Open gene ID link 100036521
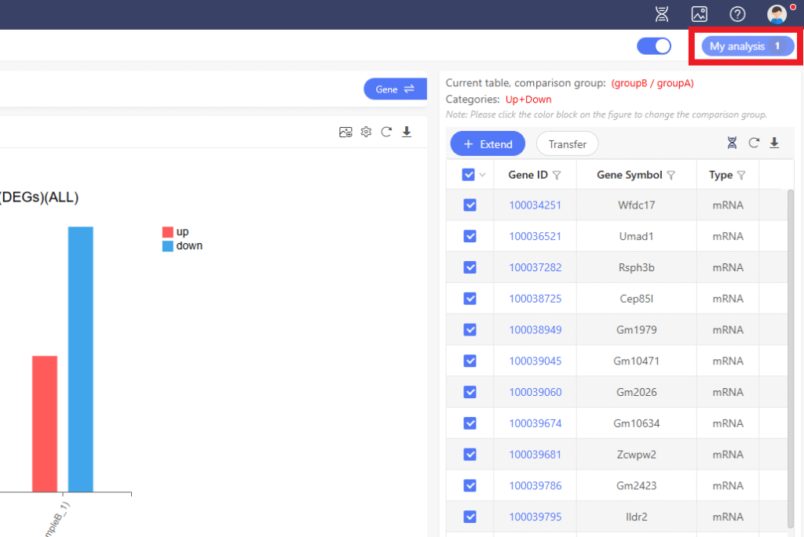804x537 pixels. coord(535,236)
